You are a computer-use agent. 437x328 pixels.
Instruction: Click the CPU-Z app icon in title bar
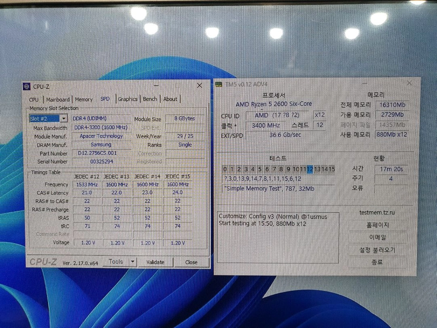[27, 87]
